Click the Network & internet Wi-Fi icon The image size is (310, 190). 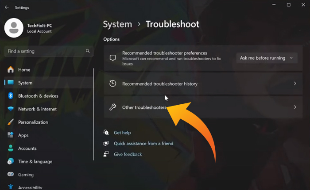coord(10,109)
